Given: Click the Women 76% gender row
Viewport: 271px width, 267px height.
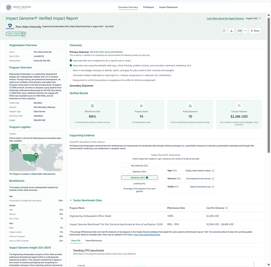Looking at the screenshot, I should click(36, 214).
